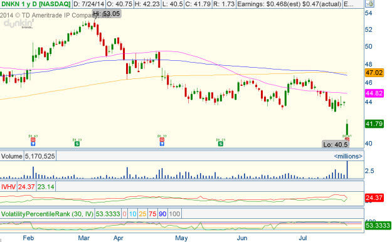Image resolution: width=392 pixels, height=242 pixels.
Task: Click the Mar label on the time axis
Action: [x=84, y=238]
